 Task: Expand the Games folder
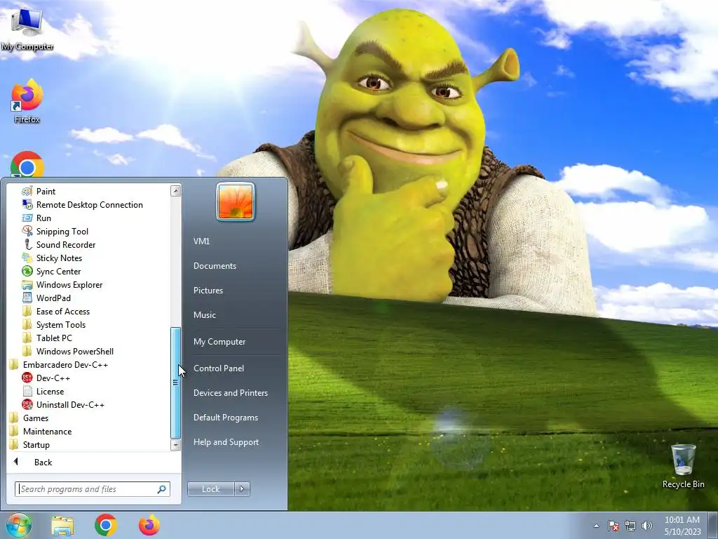click(29, 418)
